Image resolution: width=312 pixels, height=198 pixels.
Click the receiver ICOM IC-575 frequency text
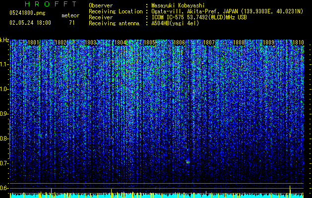[199, 17]
